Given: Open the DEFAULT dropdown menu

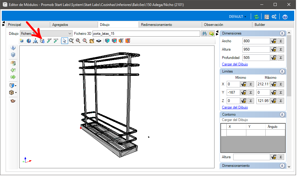Looking at the screenshot, I should click(237, 17).
